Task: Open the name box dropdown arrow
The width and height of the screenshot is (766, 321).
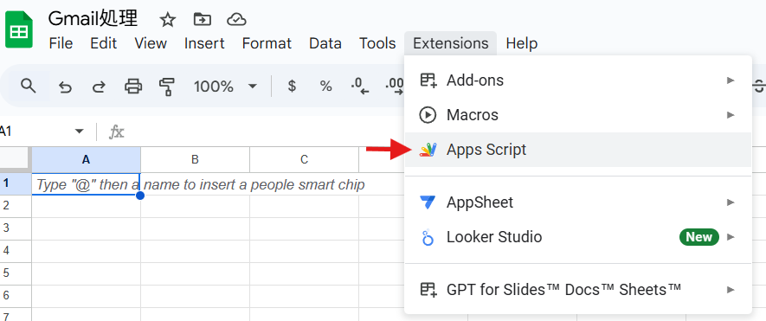Action: click(79, 132)
